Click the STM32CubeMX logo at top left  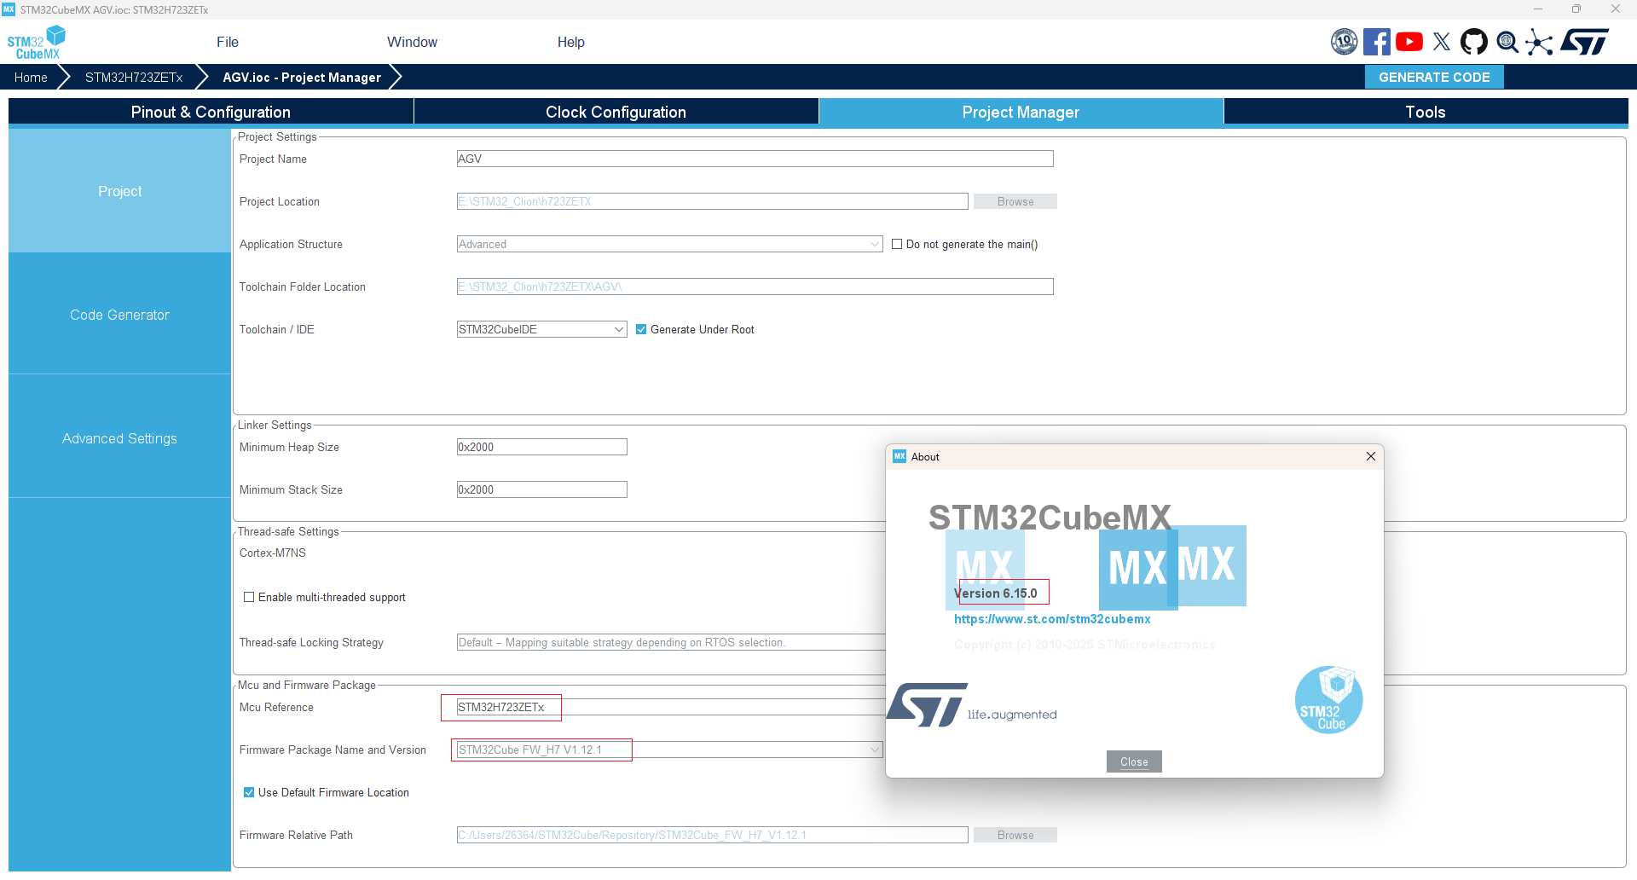click(x=36, y=41)
